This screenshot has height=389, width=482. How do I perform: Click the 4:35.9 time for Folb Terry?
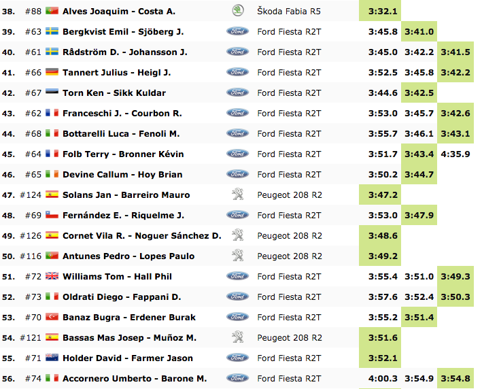click(455, 154)
